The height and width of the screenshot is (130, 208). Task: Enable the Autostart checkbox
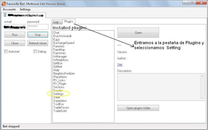pos(6,51)
